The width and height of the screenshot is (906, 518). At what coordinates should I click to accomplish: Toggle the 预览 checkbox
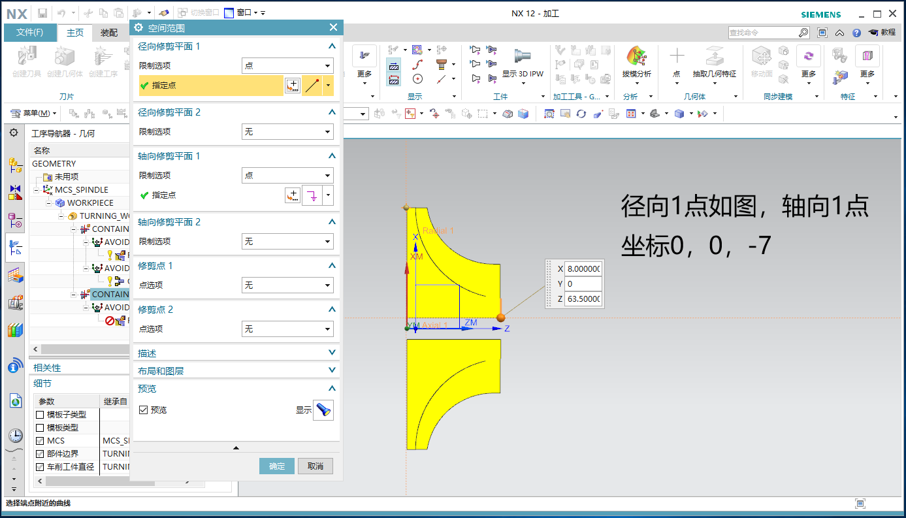tap(144, 410)
